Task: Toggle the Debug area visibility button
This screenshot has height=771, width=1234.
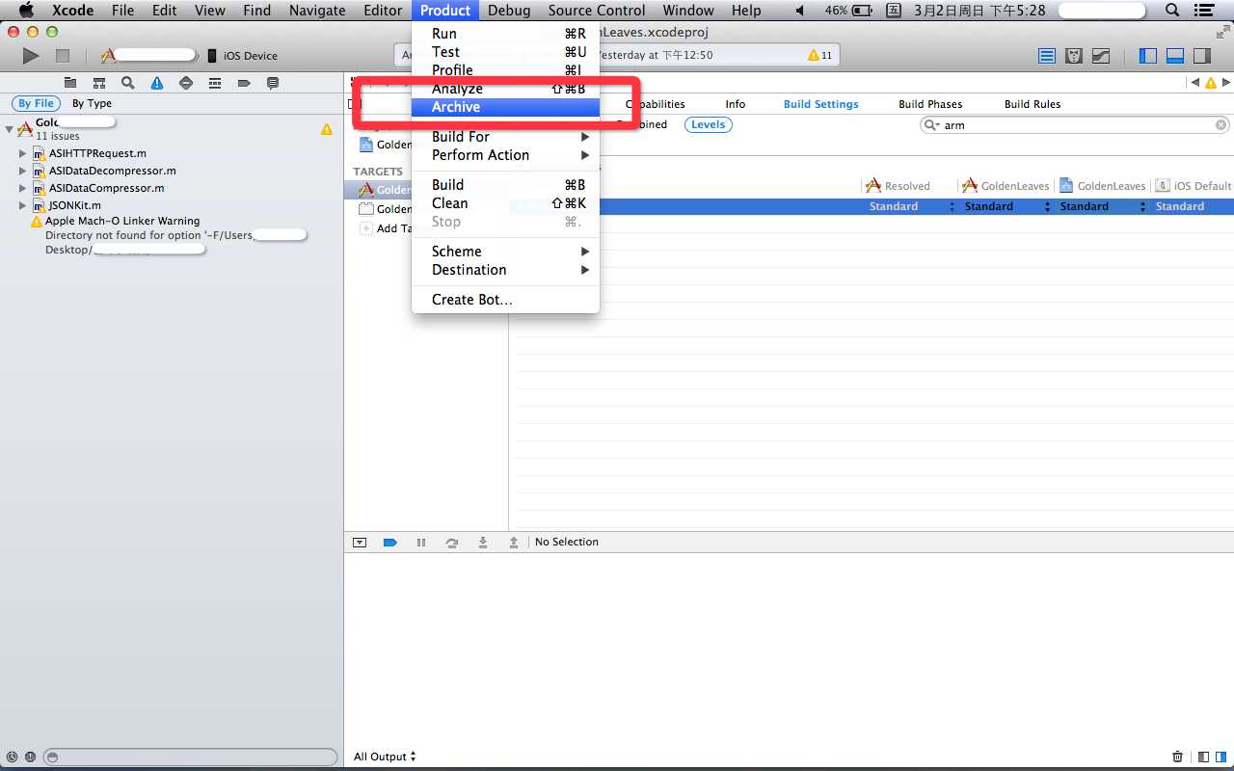Action: 1175,56
